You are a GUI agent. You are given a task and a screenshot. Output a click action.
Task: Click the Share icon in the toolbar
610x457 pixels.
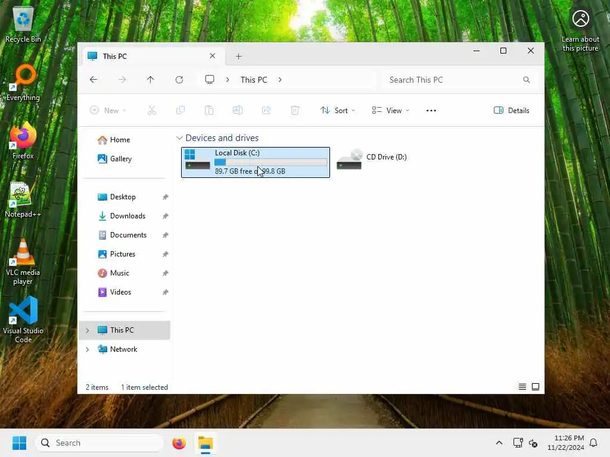[266, 110]
